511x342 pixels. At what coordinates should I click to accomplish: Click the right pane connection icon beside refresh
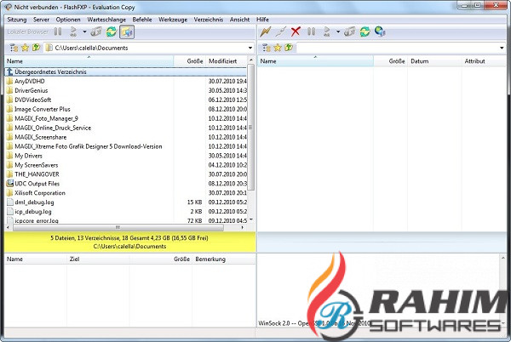click(349, 31)
